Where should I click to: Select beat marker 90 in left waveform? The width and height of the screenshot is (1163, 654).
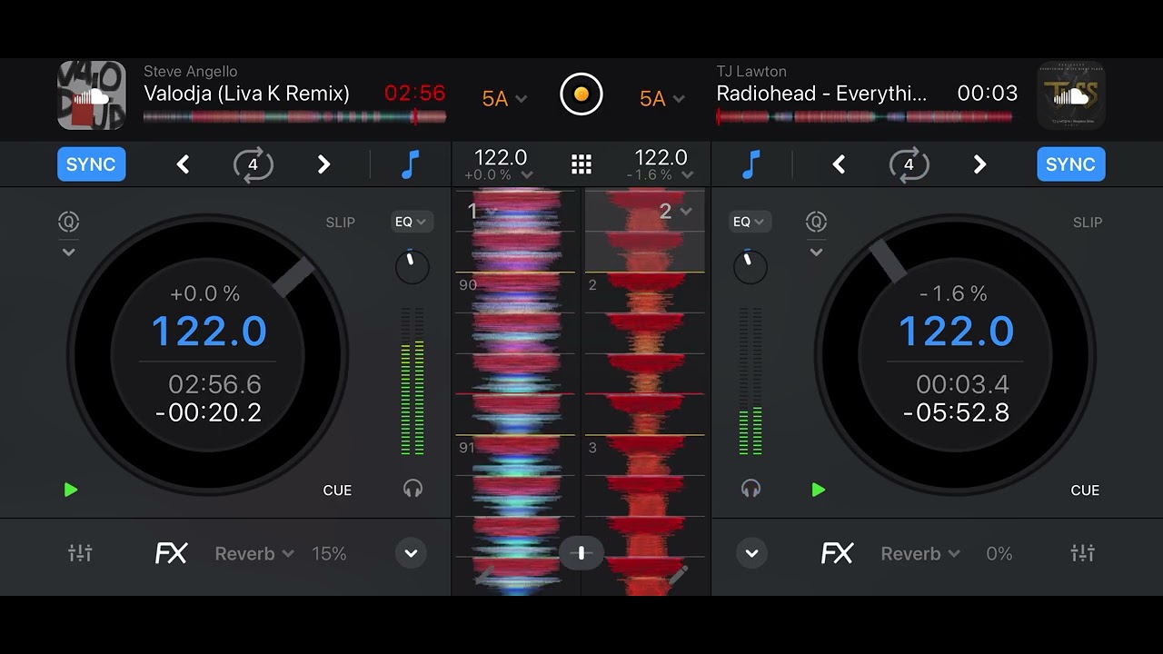point(468,285)
